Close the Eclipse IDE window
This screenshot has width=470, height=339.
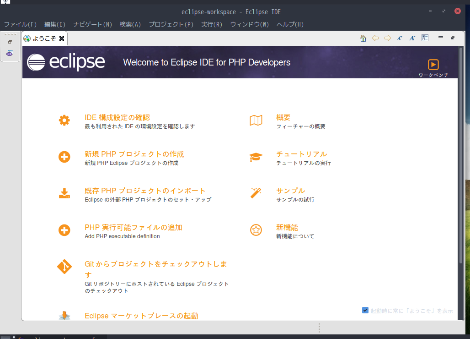[457, 11]
